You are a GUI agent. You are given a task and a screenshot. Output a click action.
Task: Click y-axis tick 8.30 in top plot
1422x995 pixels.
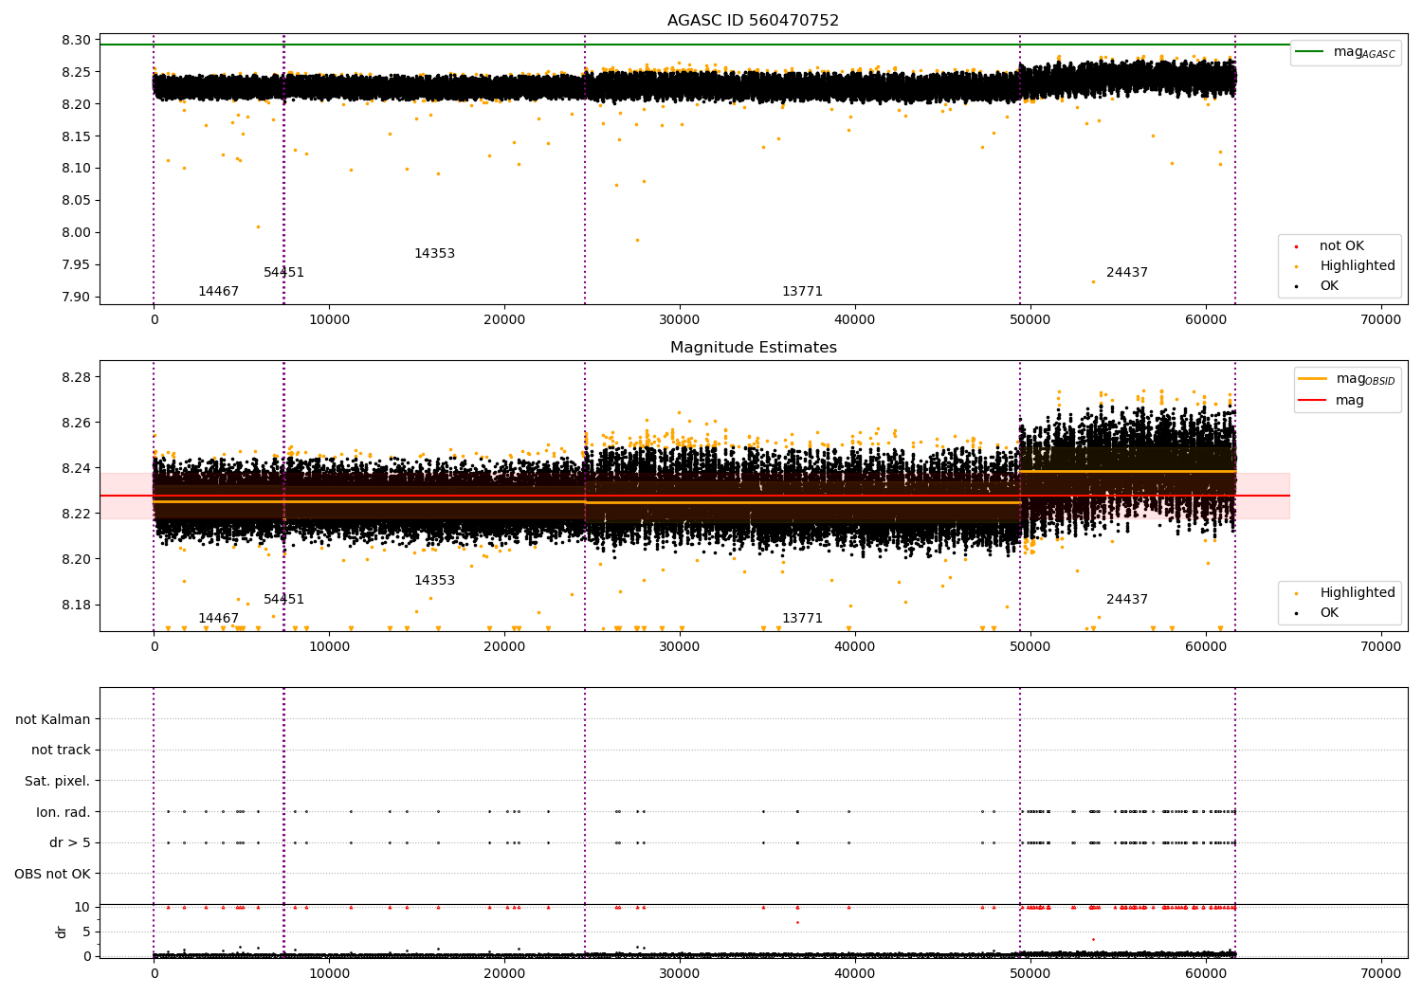pyautogui.click(x=78, y=40)
